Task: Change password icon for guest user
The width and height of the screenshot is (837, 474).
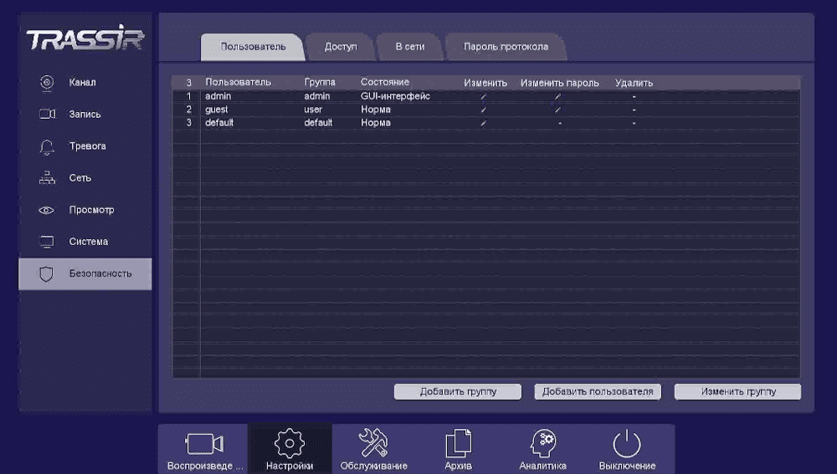Action: pos(558,110)
